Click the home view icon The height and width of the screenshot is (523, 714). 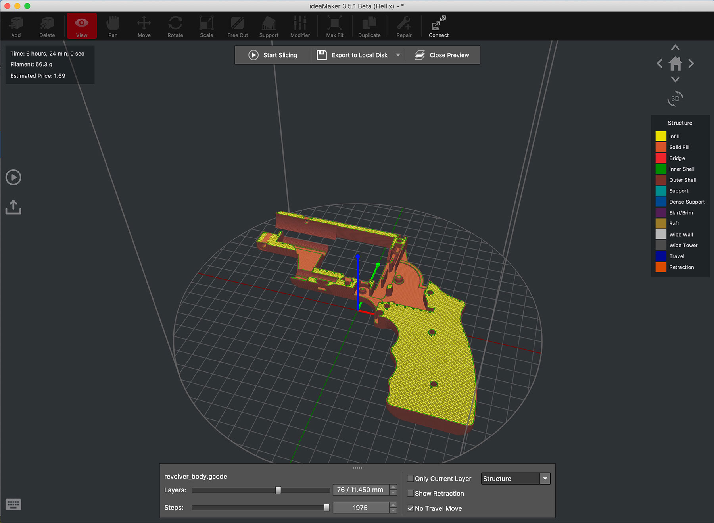tap(675, 63)
